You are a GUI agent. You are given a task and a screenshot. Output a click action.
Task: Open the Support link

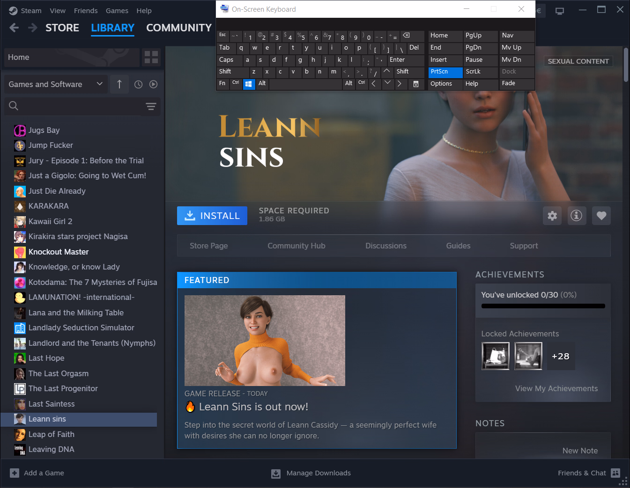point(524,246)
